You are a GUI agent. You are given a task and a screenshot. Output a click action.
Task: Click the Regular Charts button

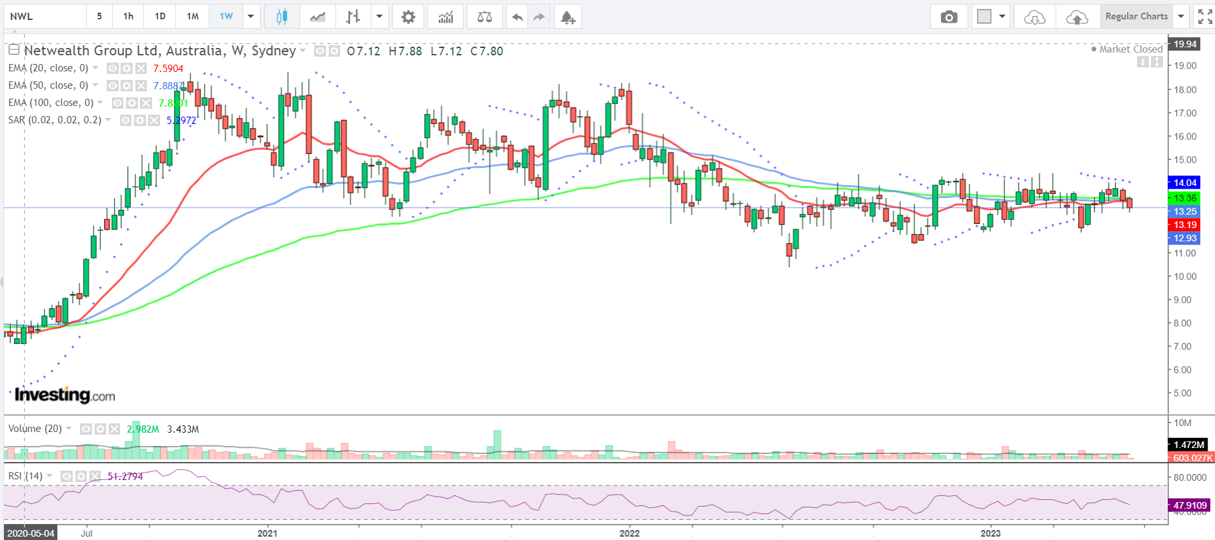tap(1136, 17)
